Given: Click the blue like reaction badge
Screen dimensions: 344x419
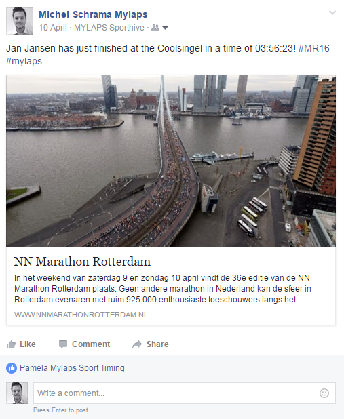Looking at the screenshot, I should [x=12, y=368].
